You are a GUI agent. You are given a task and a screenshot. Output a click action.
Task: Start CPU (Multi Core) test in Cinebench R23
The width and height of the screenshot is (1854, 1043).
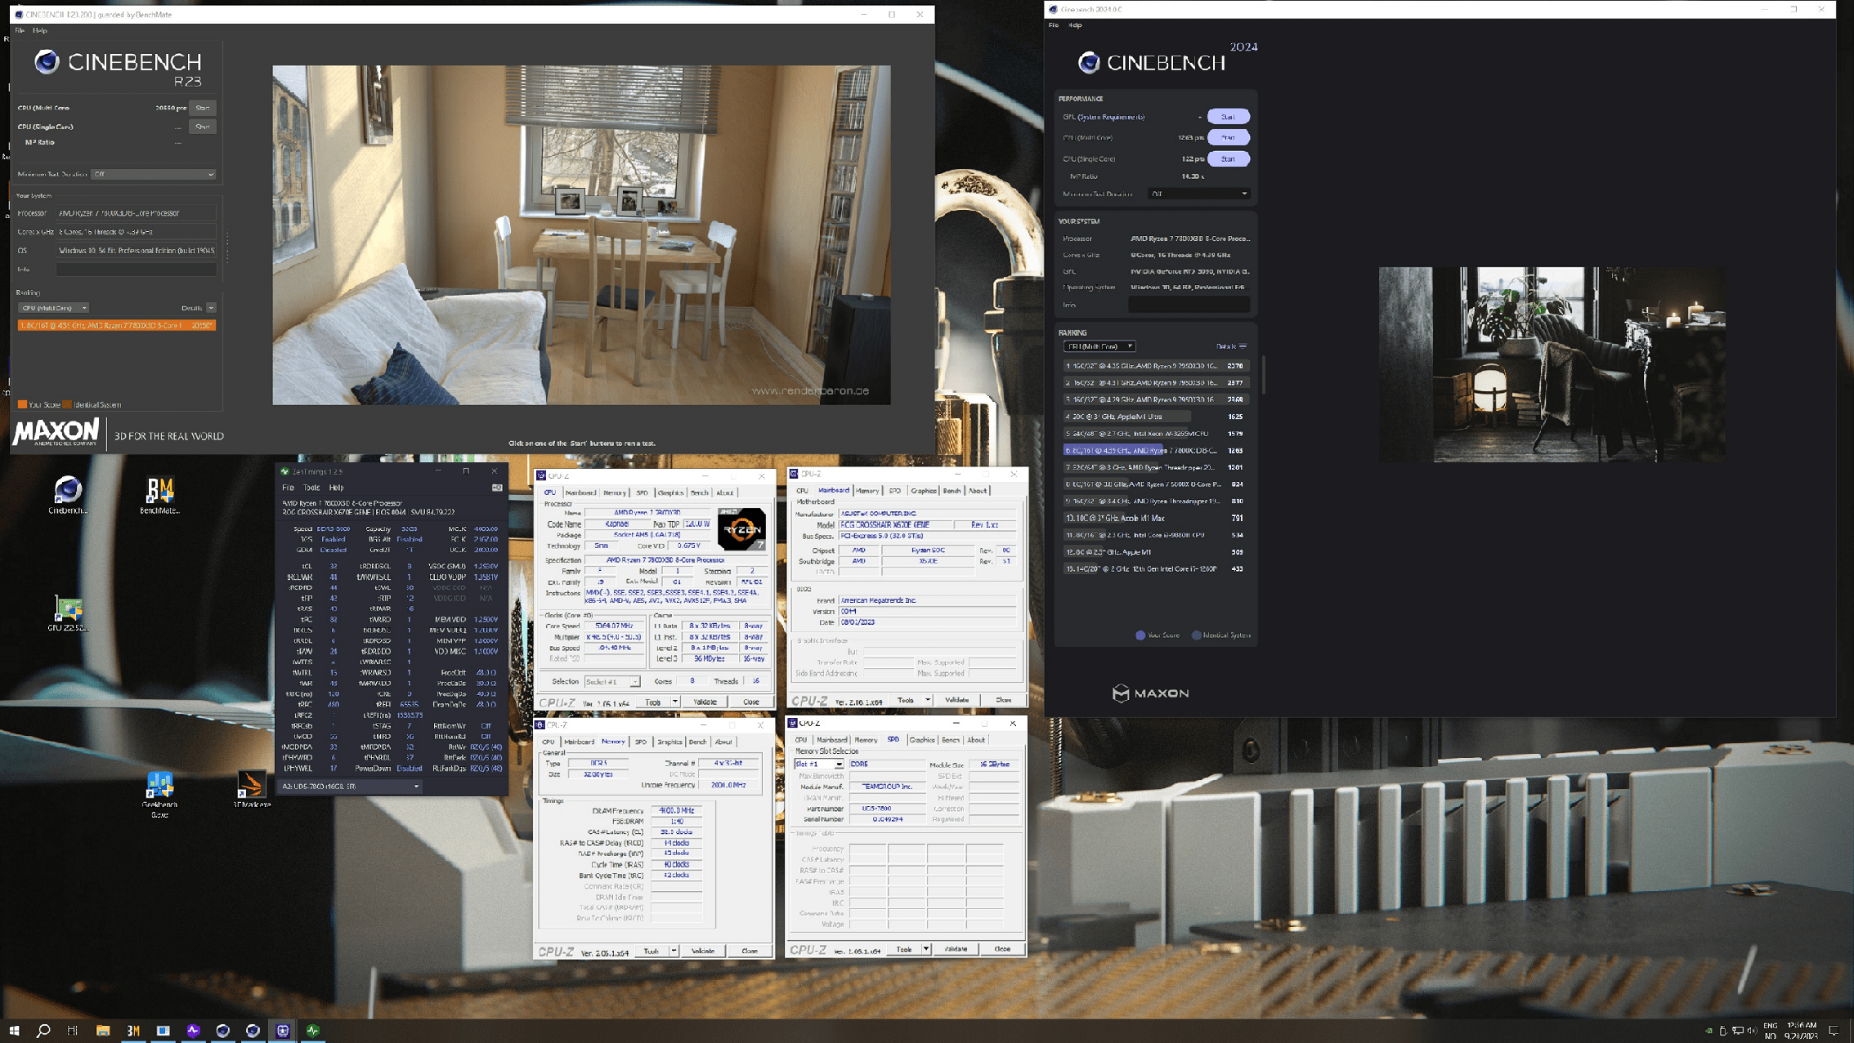[203, 108]
